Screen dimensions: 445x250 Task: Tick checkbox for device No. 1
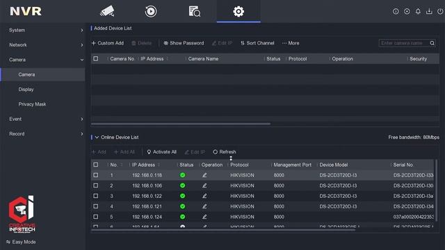pos(96,175)
